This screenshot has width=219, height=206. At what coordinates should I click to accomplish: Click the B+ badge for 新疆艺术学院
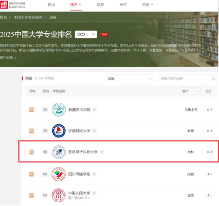tap(32, 110)
